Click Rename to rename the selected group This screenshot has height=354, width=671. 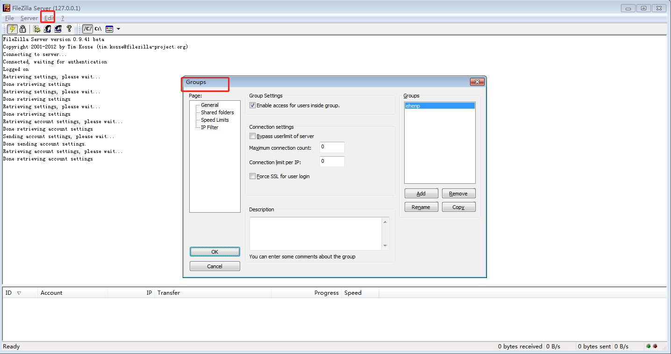tap(421, 207)
